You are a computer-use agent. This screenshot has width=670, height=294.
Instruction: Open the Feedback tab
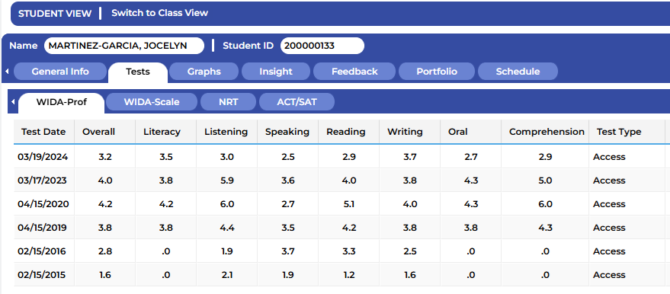click(x=354, y=72)
